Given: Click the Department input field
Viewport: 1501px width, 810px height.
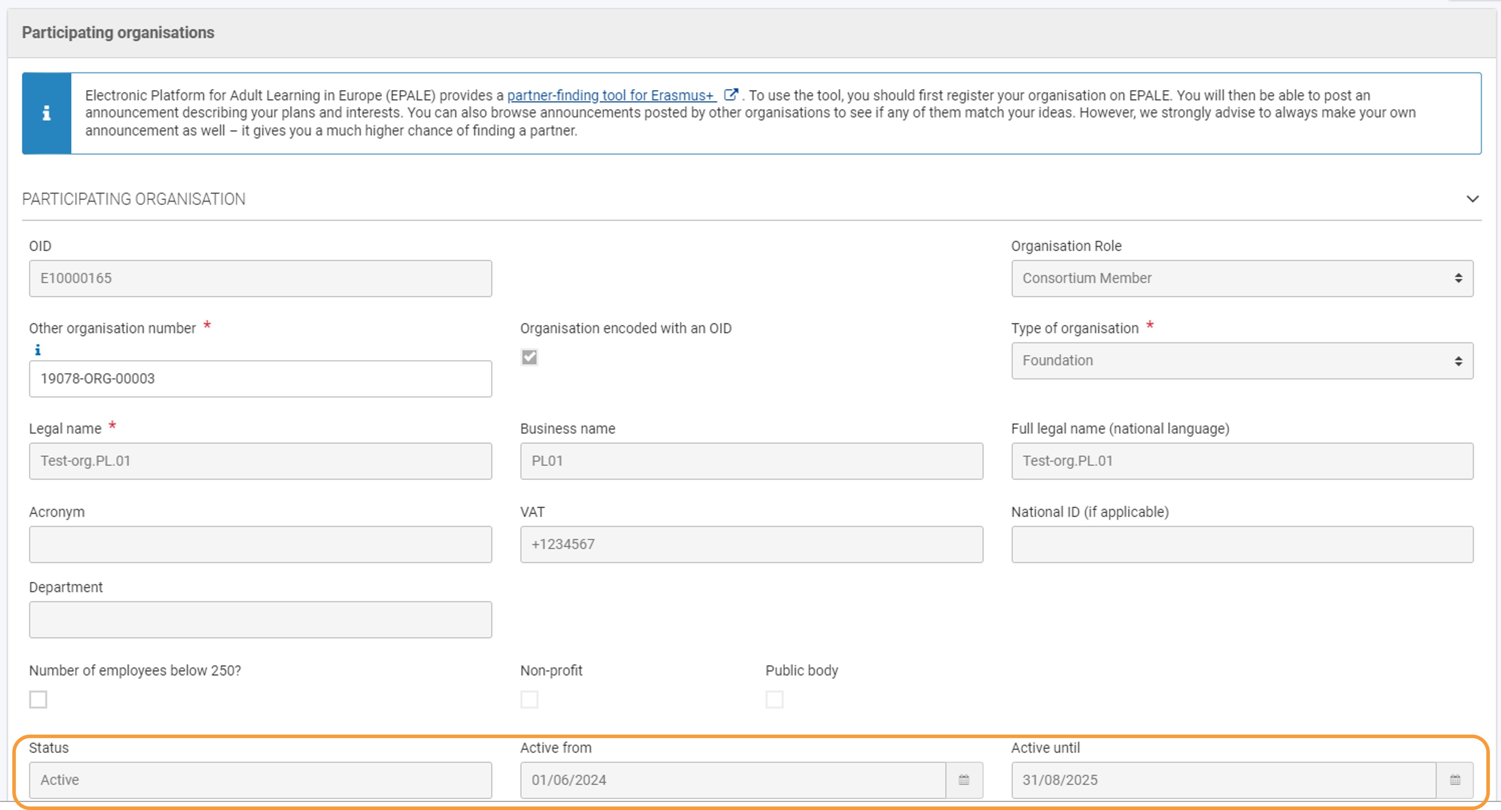Looking at the screenshot, I should pos(260,620).
